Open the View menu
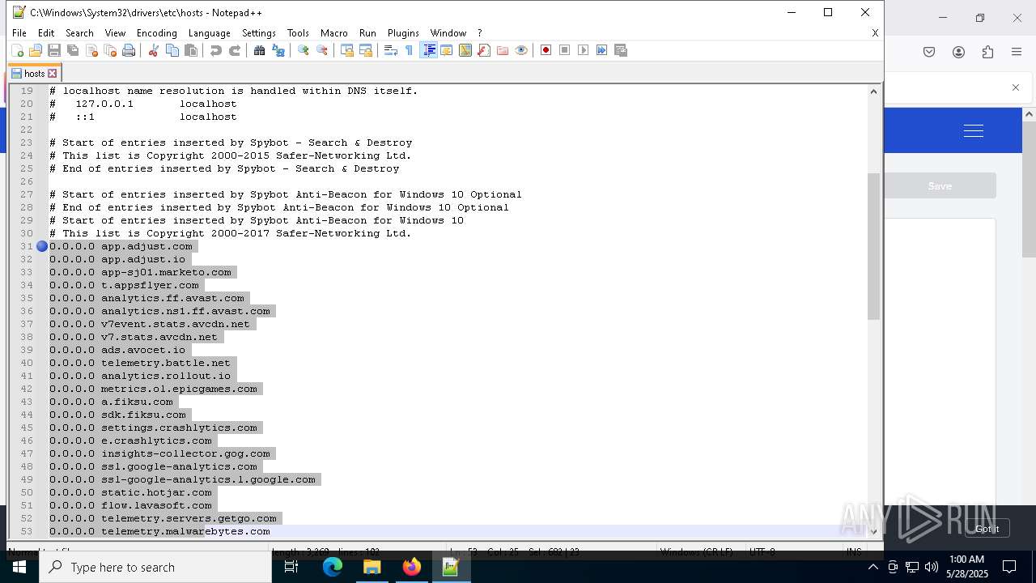The image size is (1036, 583). (x=115, y=33)
